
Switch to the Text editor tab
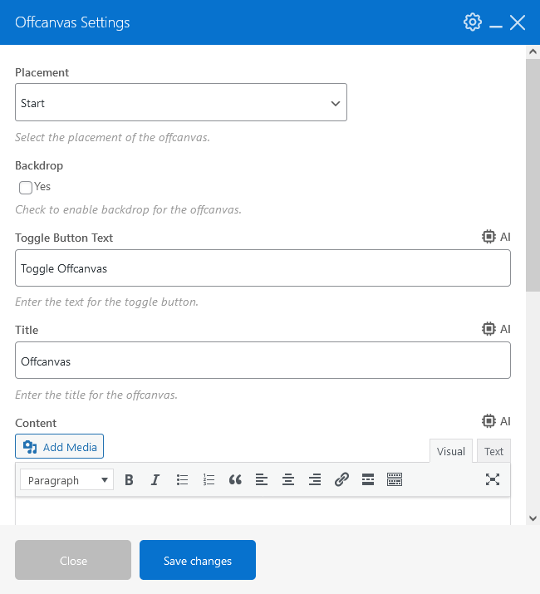pyautogui.click(x=494, y=451)
